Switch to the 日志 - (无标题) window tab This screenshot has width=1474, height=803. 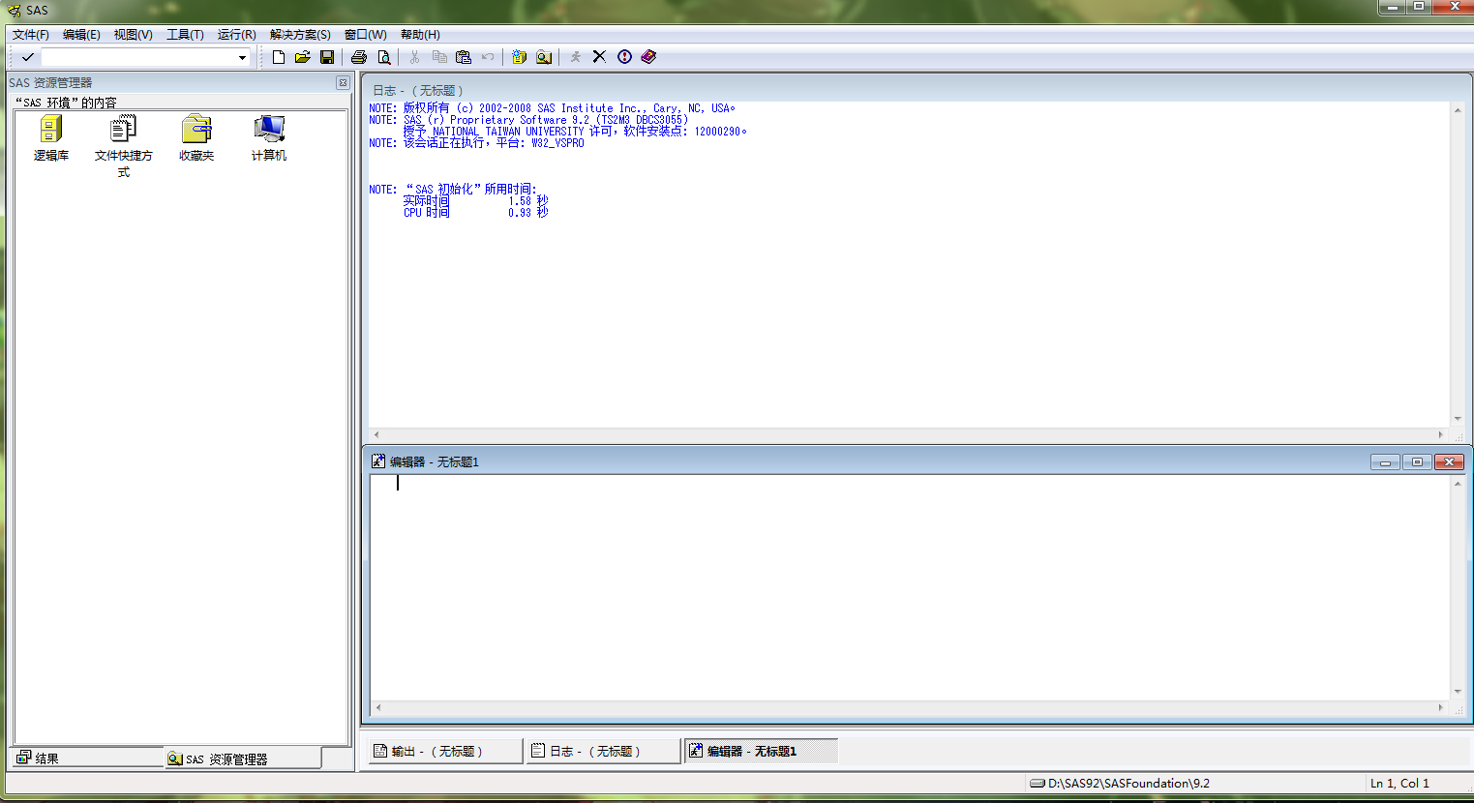click(x=603, y=751)
